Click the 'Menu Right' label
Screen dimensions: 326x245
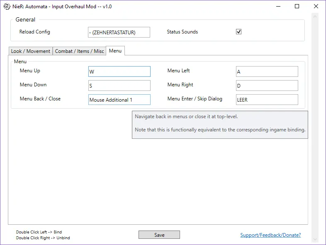click(180, 85)
